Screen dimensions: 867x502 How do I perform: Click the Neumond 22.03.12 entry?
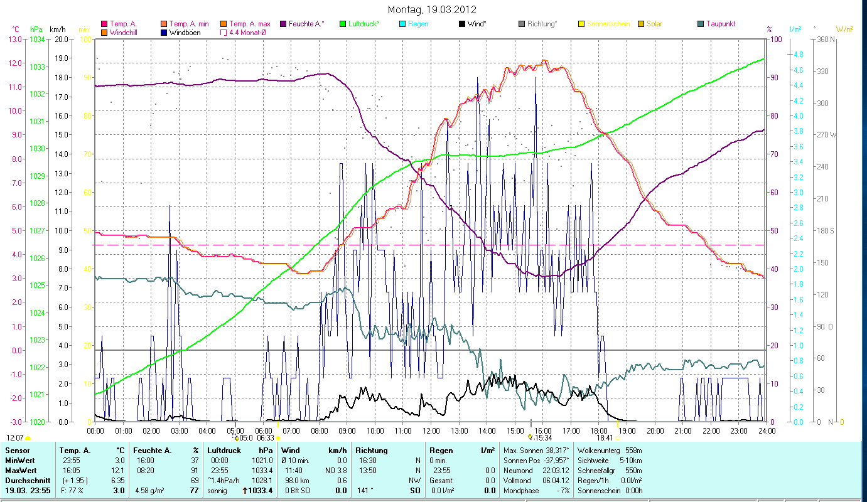tap(536, 471)
